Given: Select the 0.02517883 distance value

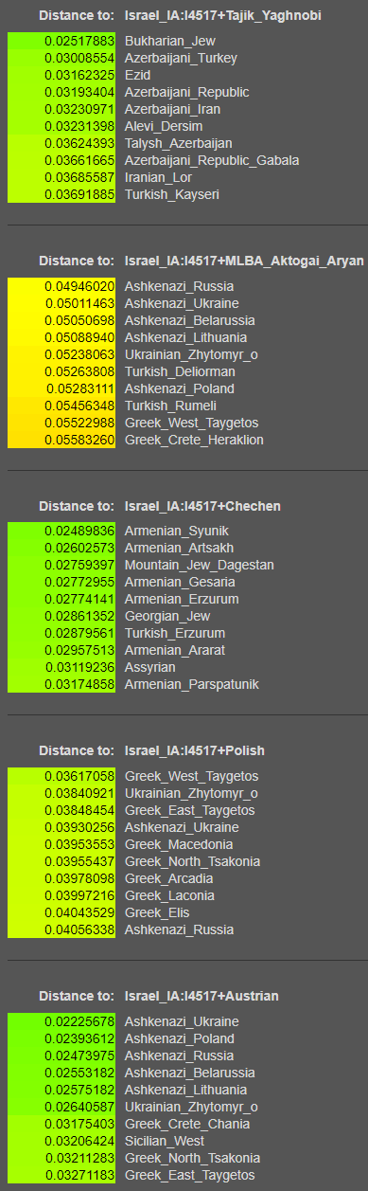Looking at the screenshot, I should (x=61, y=42).
